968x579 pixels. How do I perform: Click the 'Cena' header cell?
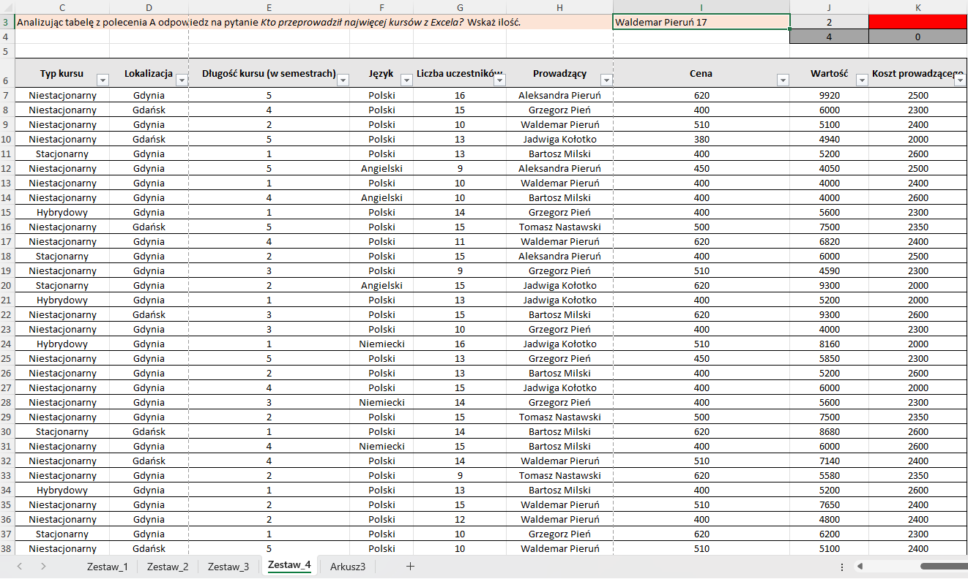tap(701, 73)
